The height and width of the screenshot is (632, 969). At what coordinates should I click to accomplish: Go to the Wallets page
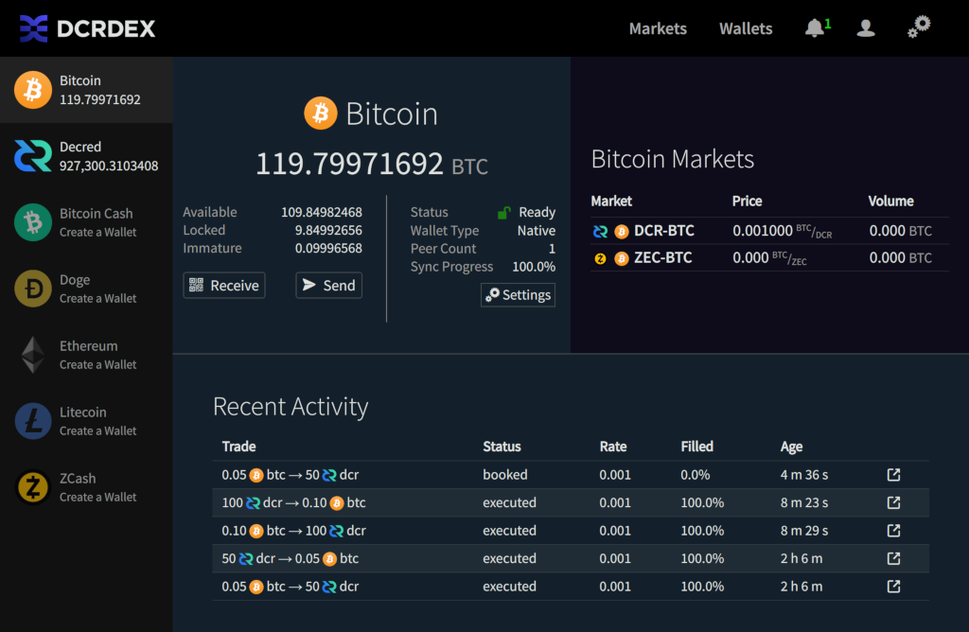pyautogui.click(x=746, y=28)
